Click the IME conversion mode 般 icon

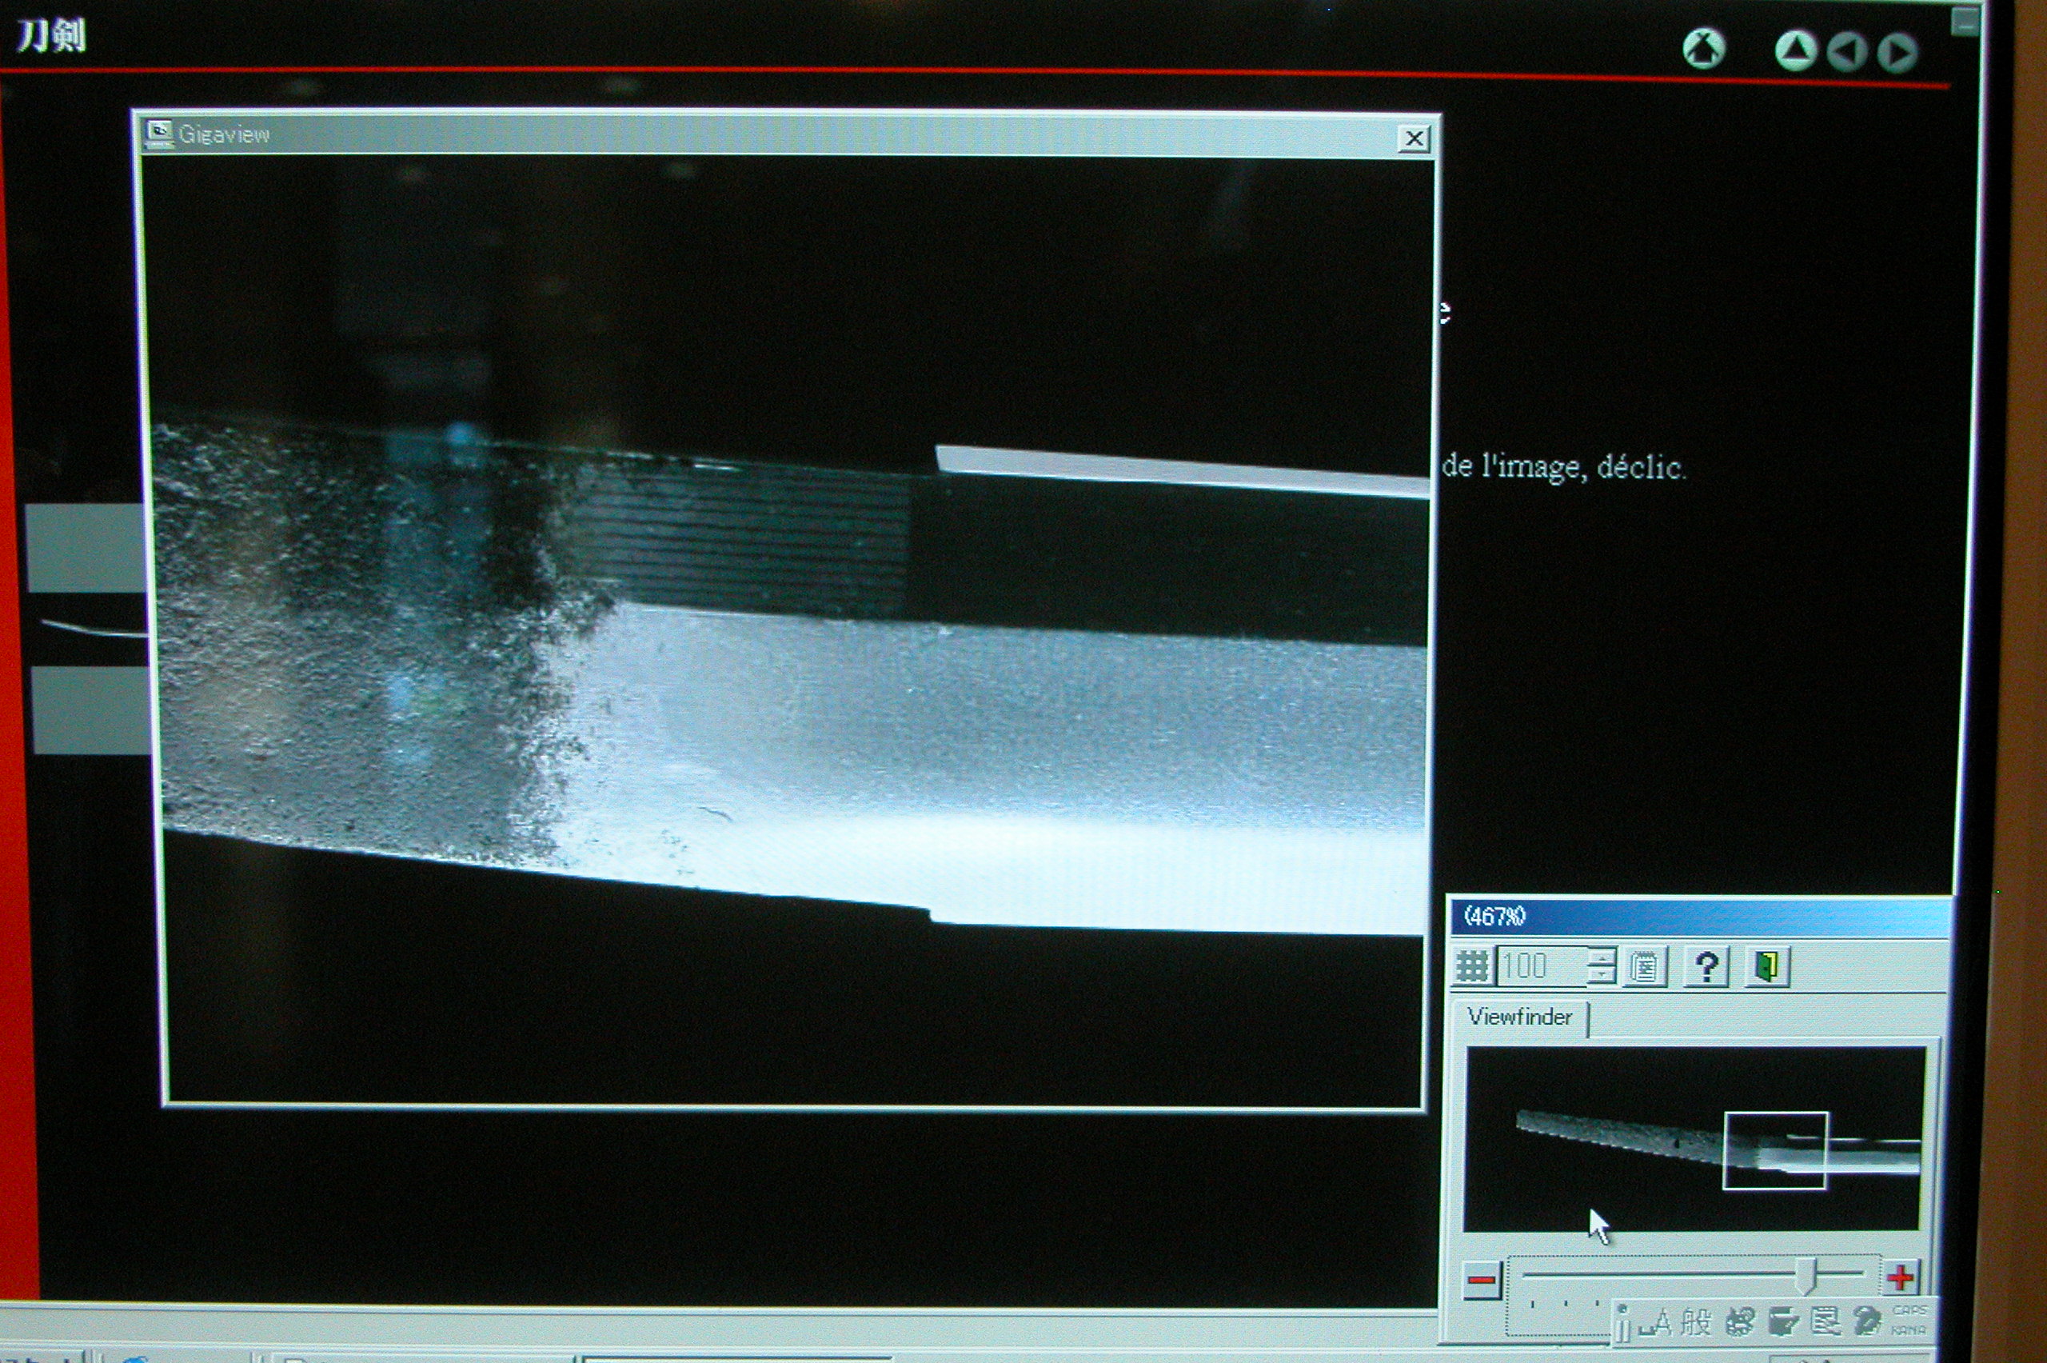(1695, 1322)
